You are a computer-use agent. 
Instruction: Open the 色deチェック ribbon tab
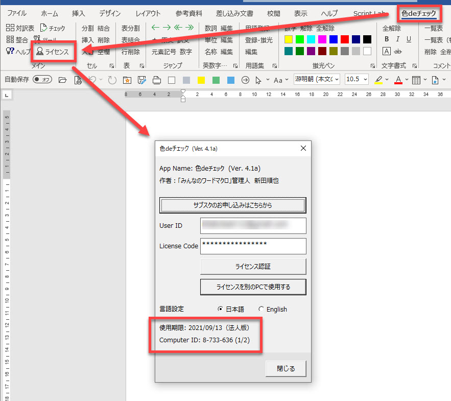(x=419, y=13)
